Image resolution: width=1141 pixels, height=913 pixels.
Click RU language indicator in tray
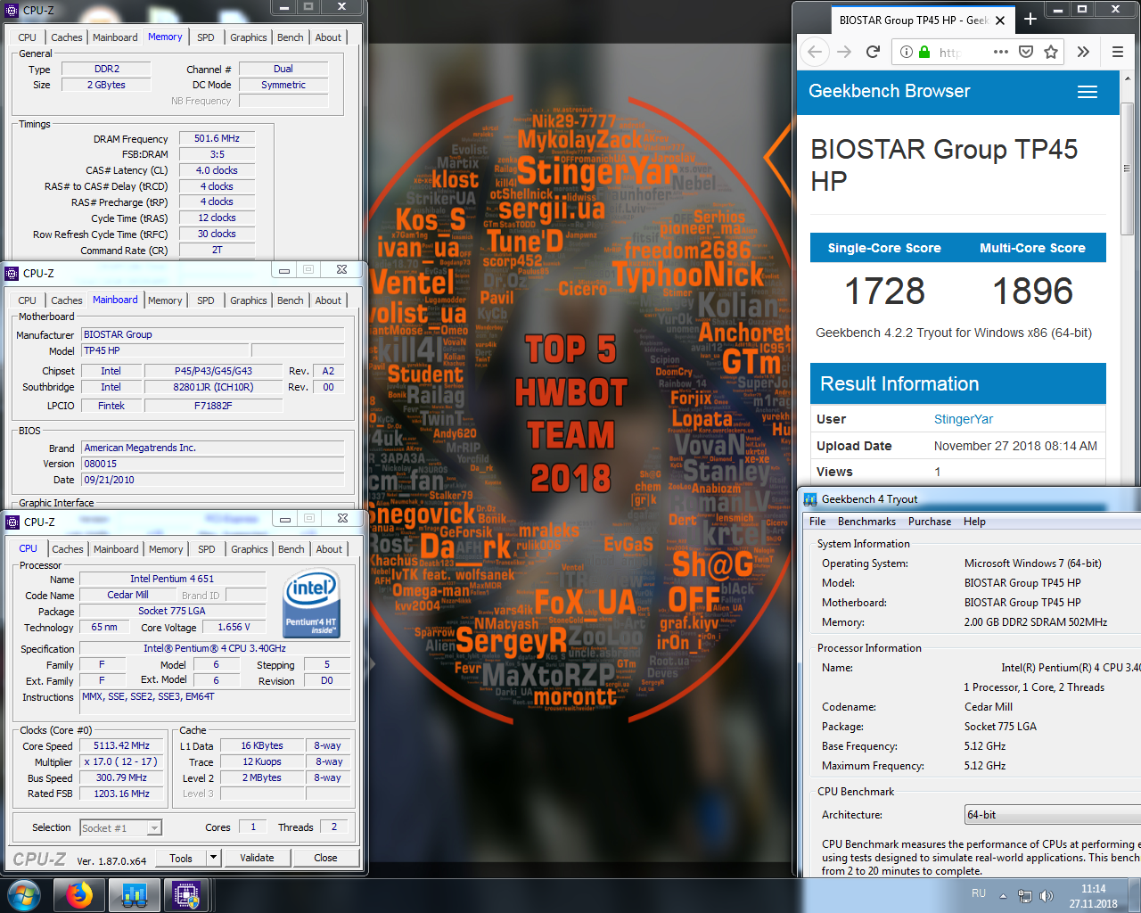tap(979, 893)
